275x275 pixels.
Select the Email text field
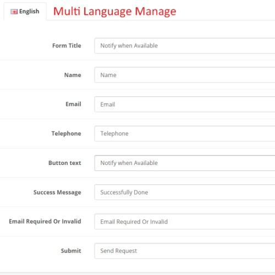coord(185,105)
